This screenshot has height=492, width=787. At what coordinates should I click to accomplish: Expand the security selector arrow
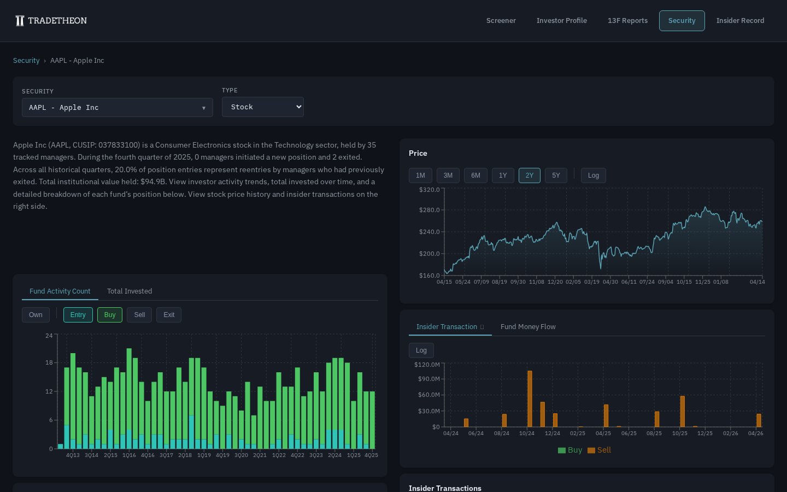click(204, 108)
